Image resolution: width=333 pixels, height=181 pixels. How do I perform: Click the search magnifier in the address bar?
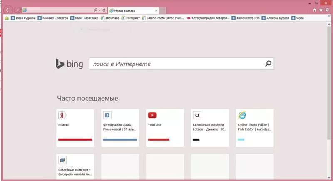96,10
